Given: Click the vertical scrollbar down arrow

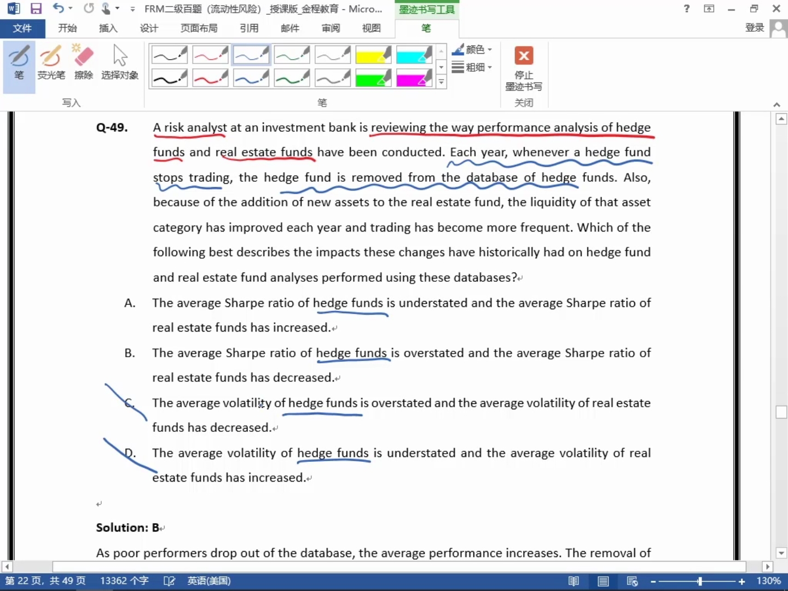Looking at the screenshot, I should (x=781, y=553).
